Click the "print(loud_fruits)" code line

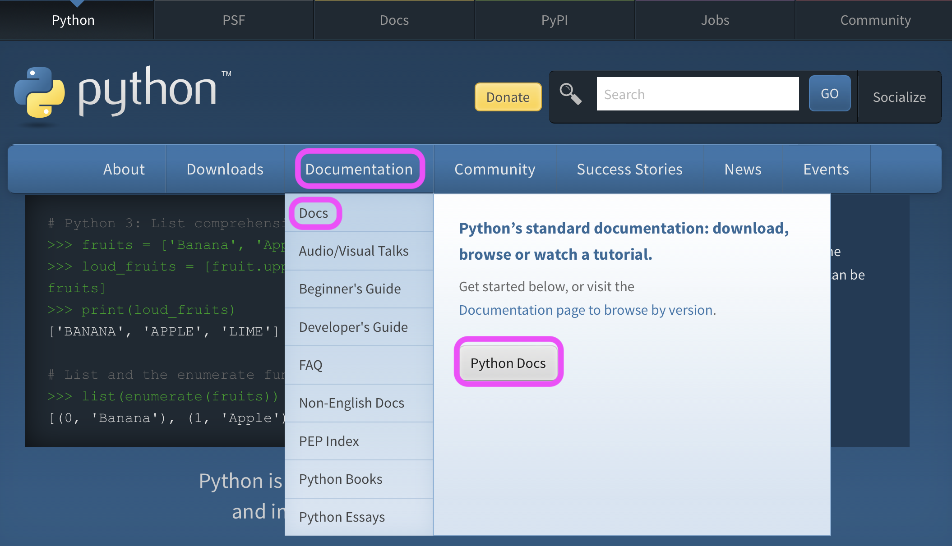click(x=141, y=310)
